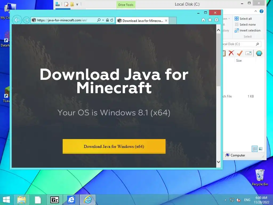This screenshot has height=205, width=273.
Task: Click Select all in Explorer ribbon
Action: tap(243, 19)
